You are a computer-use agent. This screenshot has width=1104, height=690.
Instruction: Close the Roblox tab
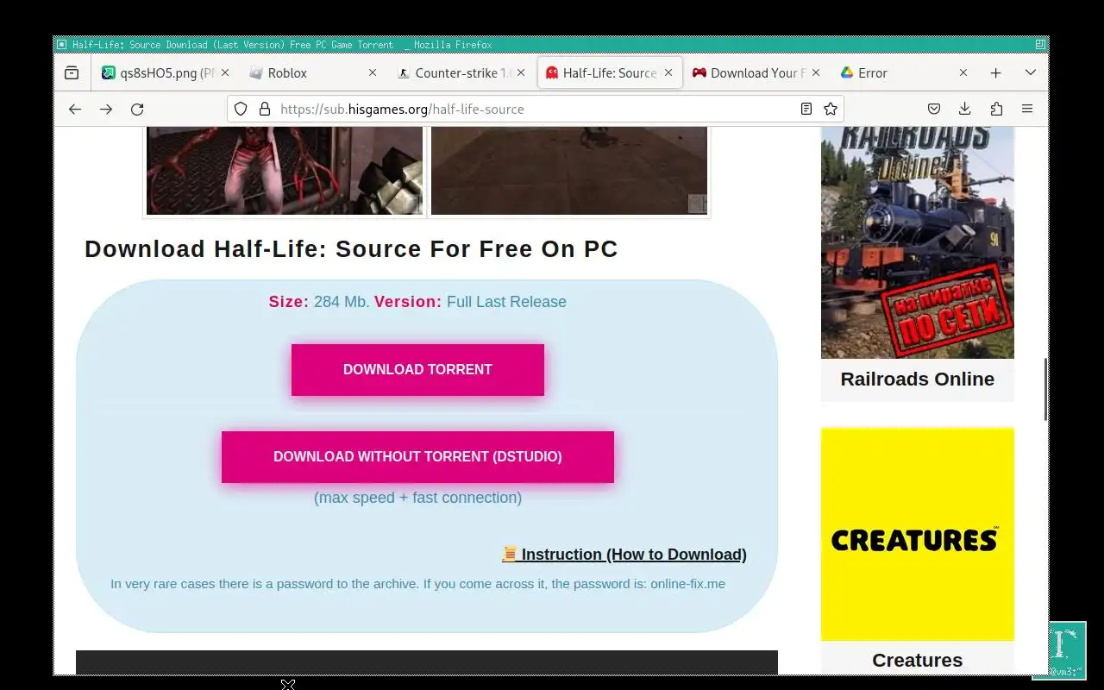[x=373, y=73]
